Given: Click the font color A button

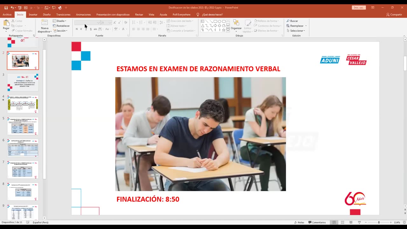Looking at the screenshot, I should pos(123,29).
